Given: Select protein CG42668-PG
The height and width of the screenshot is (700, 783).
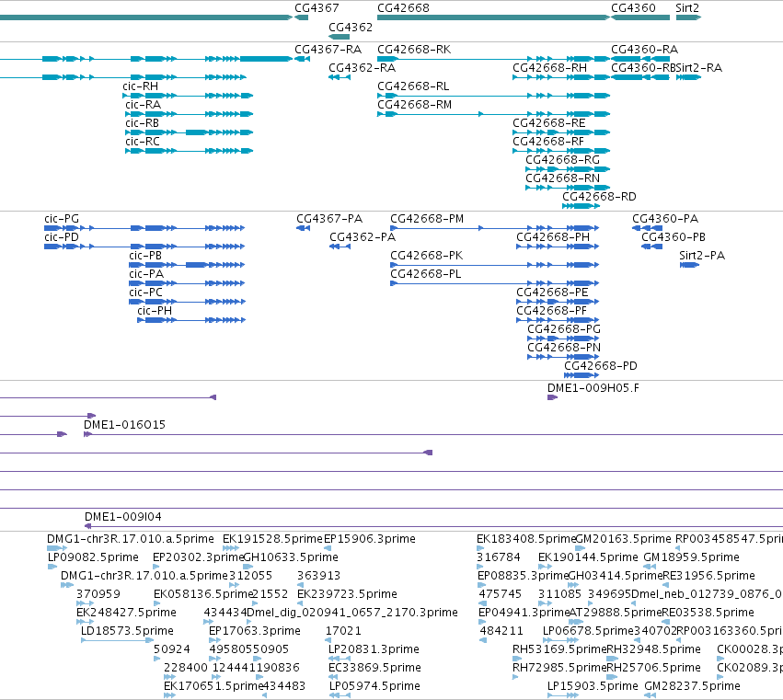Looking at the screenshot, I should [564, 329].
